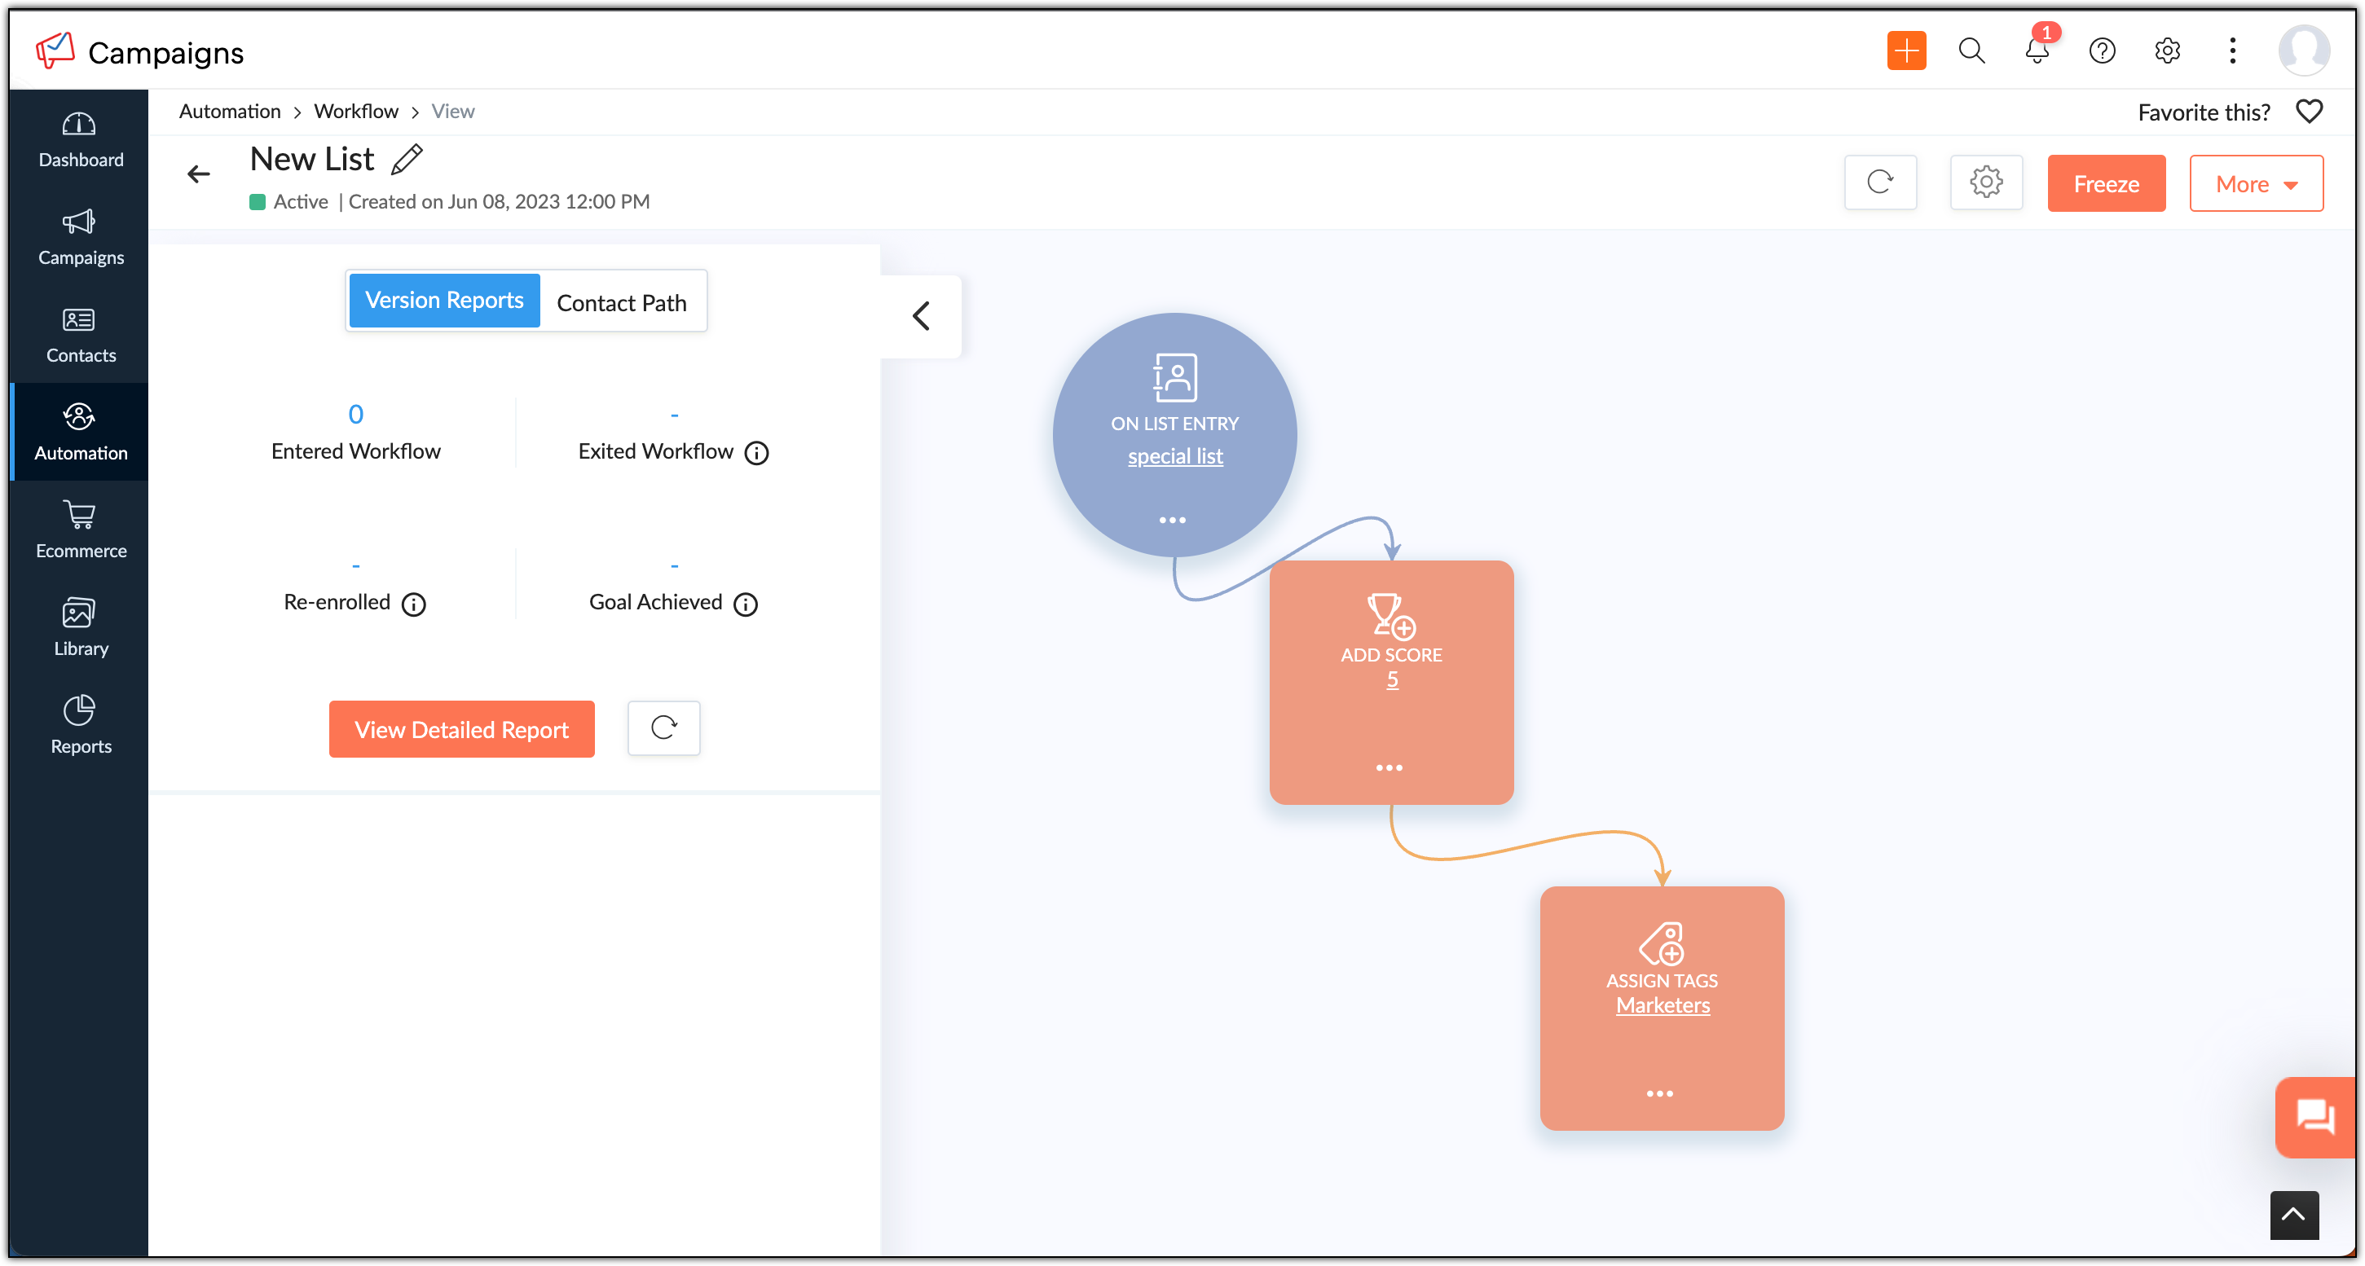Click the pencil icon to rename New List
Viewport: 2365px width, 1266px height.
tap(407, 160)
